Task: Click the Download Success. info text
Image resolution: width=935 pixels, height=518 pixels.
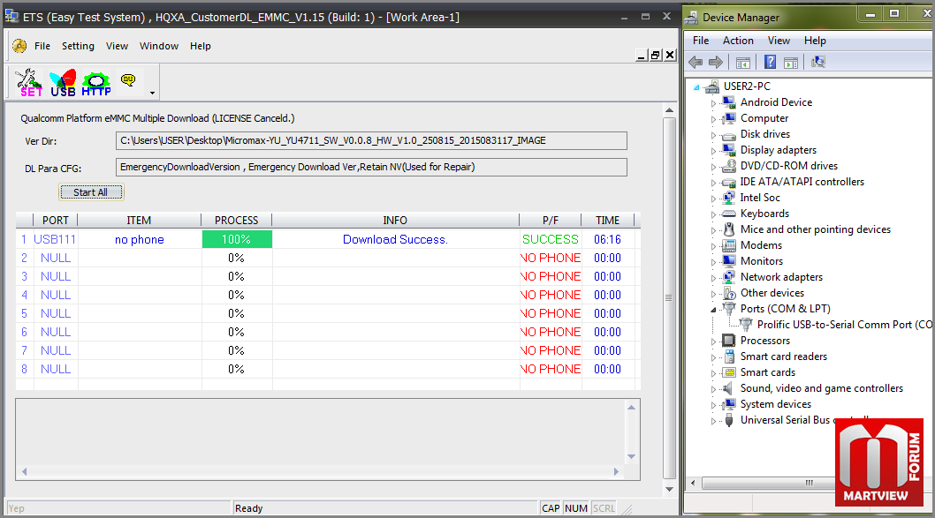Action: [395, 239]
